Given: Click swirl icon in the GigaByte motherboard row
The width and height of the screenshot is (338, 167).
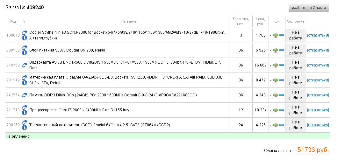Looking at the screenshot, I should point(25,78).
